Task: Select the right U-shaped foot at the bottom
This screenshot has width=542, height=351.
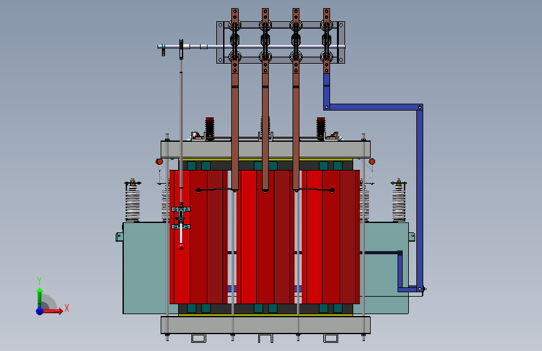Action: click(331, 339)
